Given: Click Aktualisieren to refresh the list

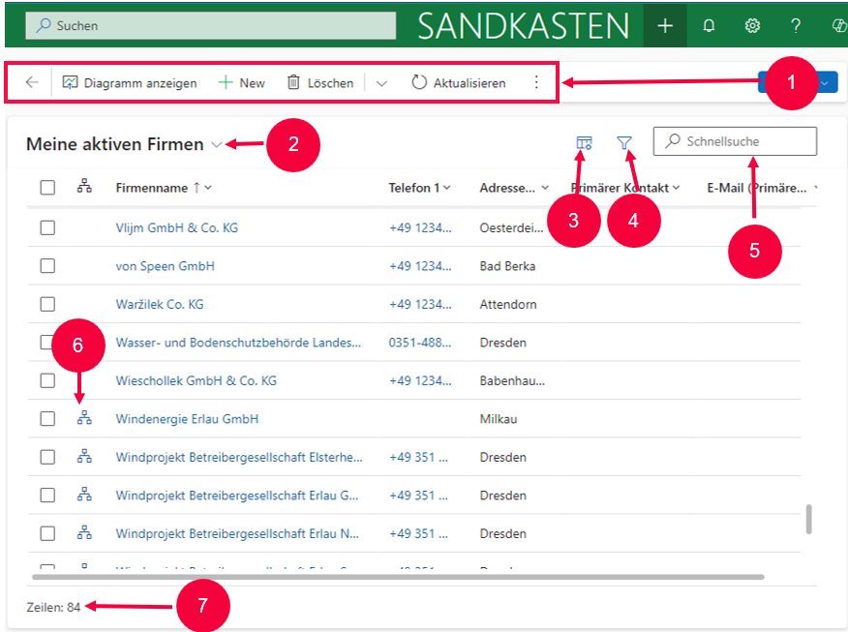Looking at the screenshot, I should tap(458, 83).
